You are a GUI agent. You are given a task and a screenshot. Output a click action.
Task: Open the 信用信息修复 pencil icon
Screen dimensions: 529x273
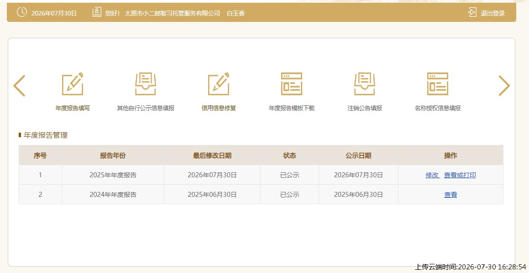219,84
